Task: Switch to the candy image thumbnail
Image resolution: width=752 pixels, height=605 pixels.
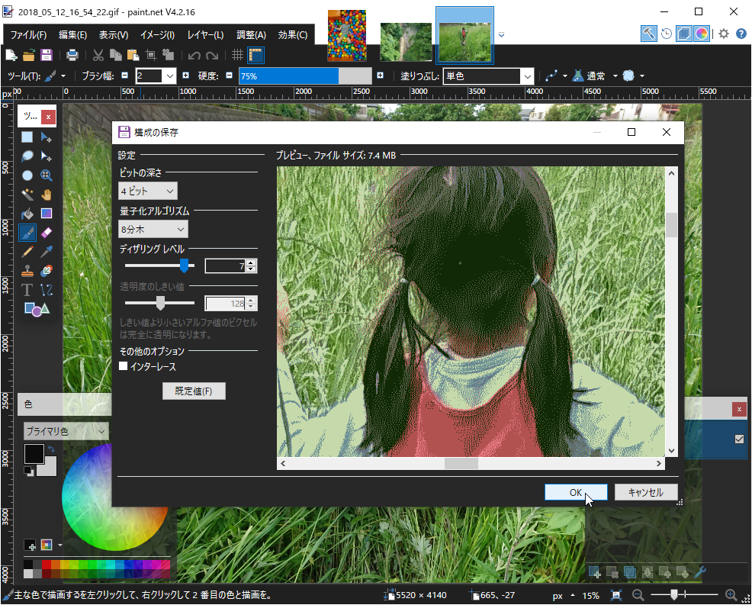Action: [346, 35]
